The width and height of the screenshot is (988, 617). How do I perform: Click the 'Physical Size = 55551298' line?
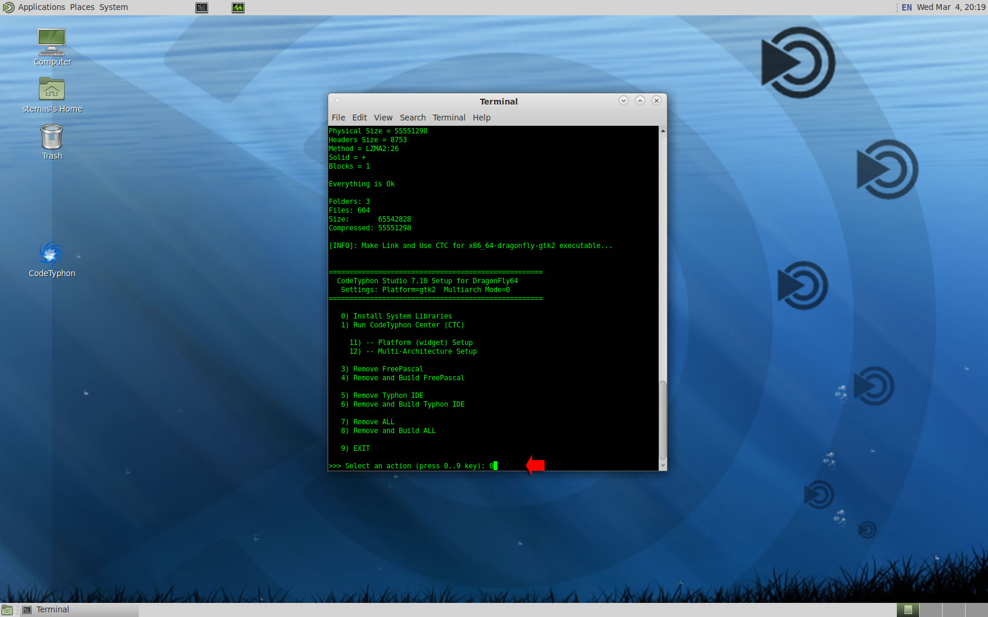(x=378, y=131)
